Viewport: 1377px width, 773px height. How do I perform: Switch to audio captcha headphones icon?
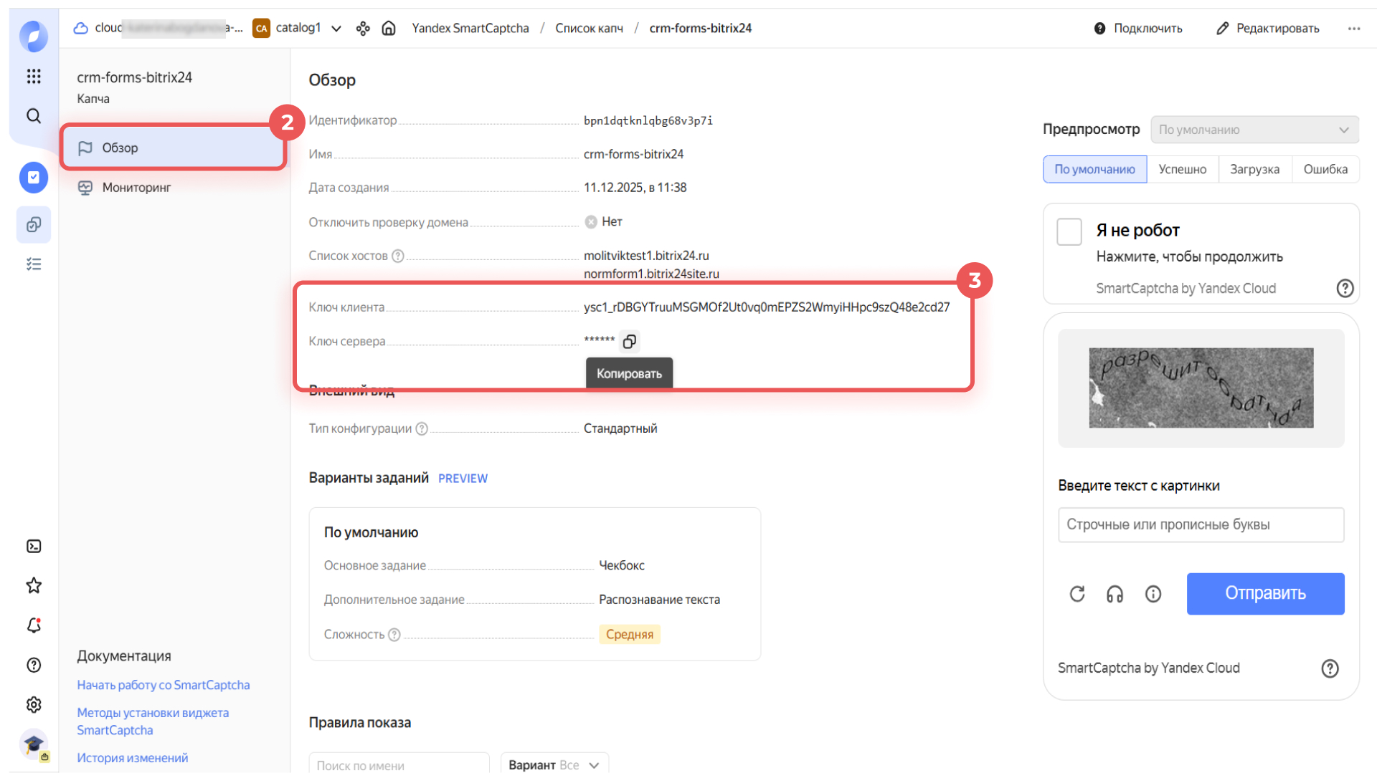1115,594
